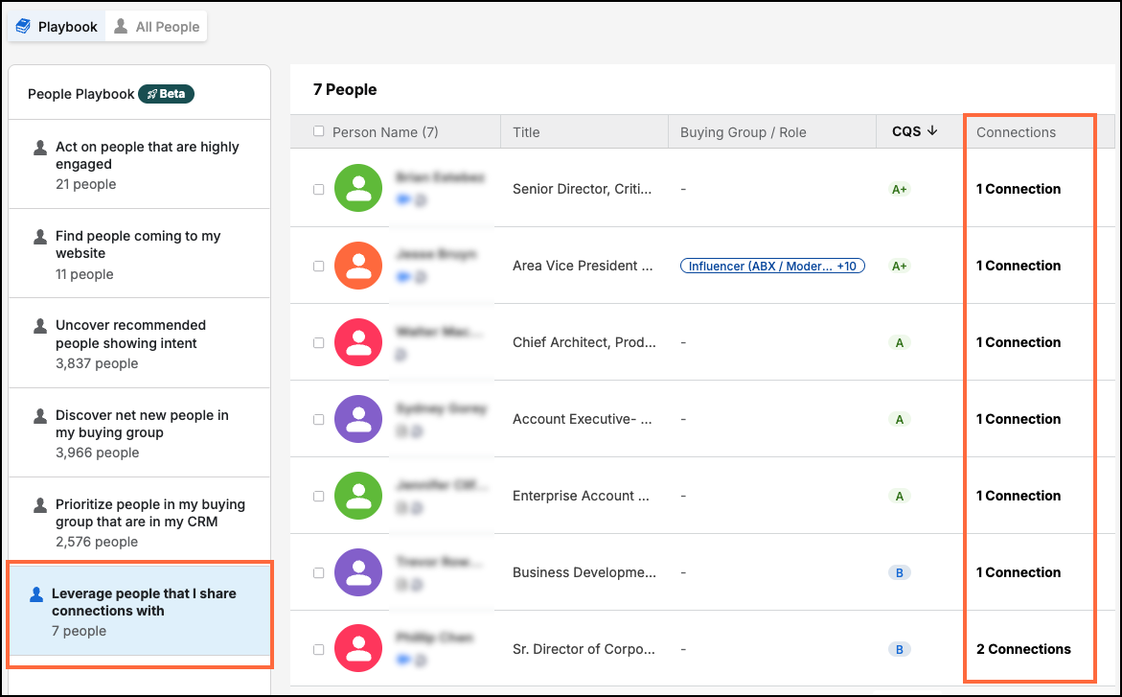The image size is (1122, 697).
Task: Open '1 Connection' in Business Development row
Action: pos(1019,572)
